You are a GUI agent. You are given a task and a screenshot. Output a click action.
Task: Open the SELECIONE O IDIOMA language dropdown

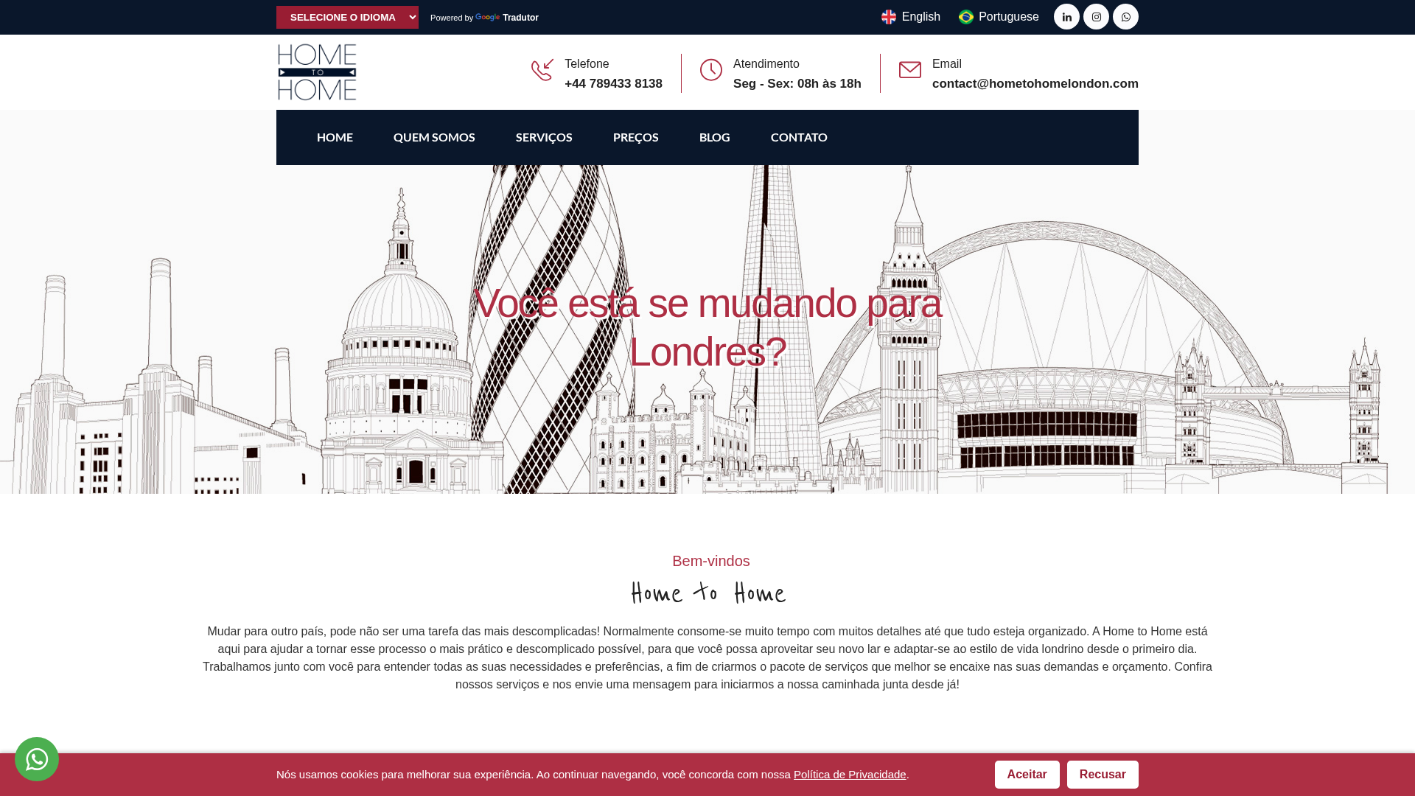pos(347,17)
